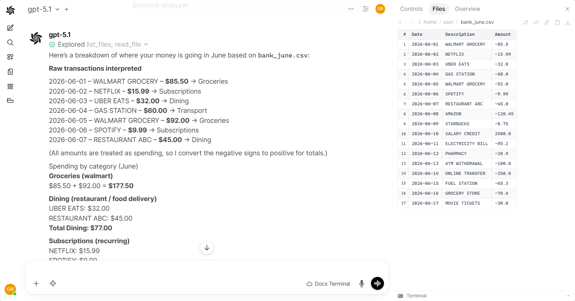This screenshot has height=301, width=575.
Task: Start a new chat with the pencil icon
Action: (x=10, y=28)
